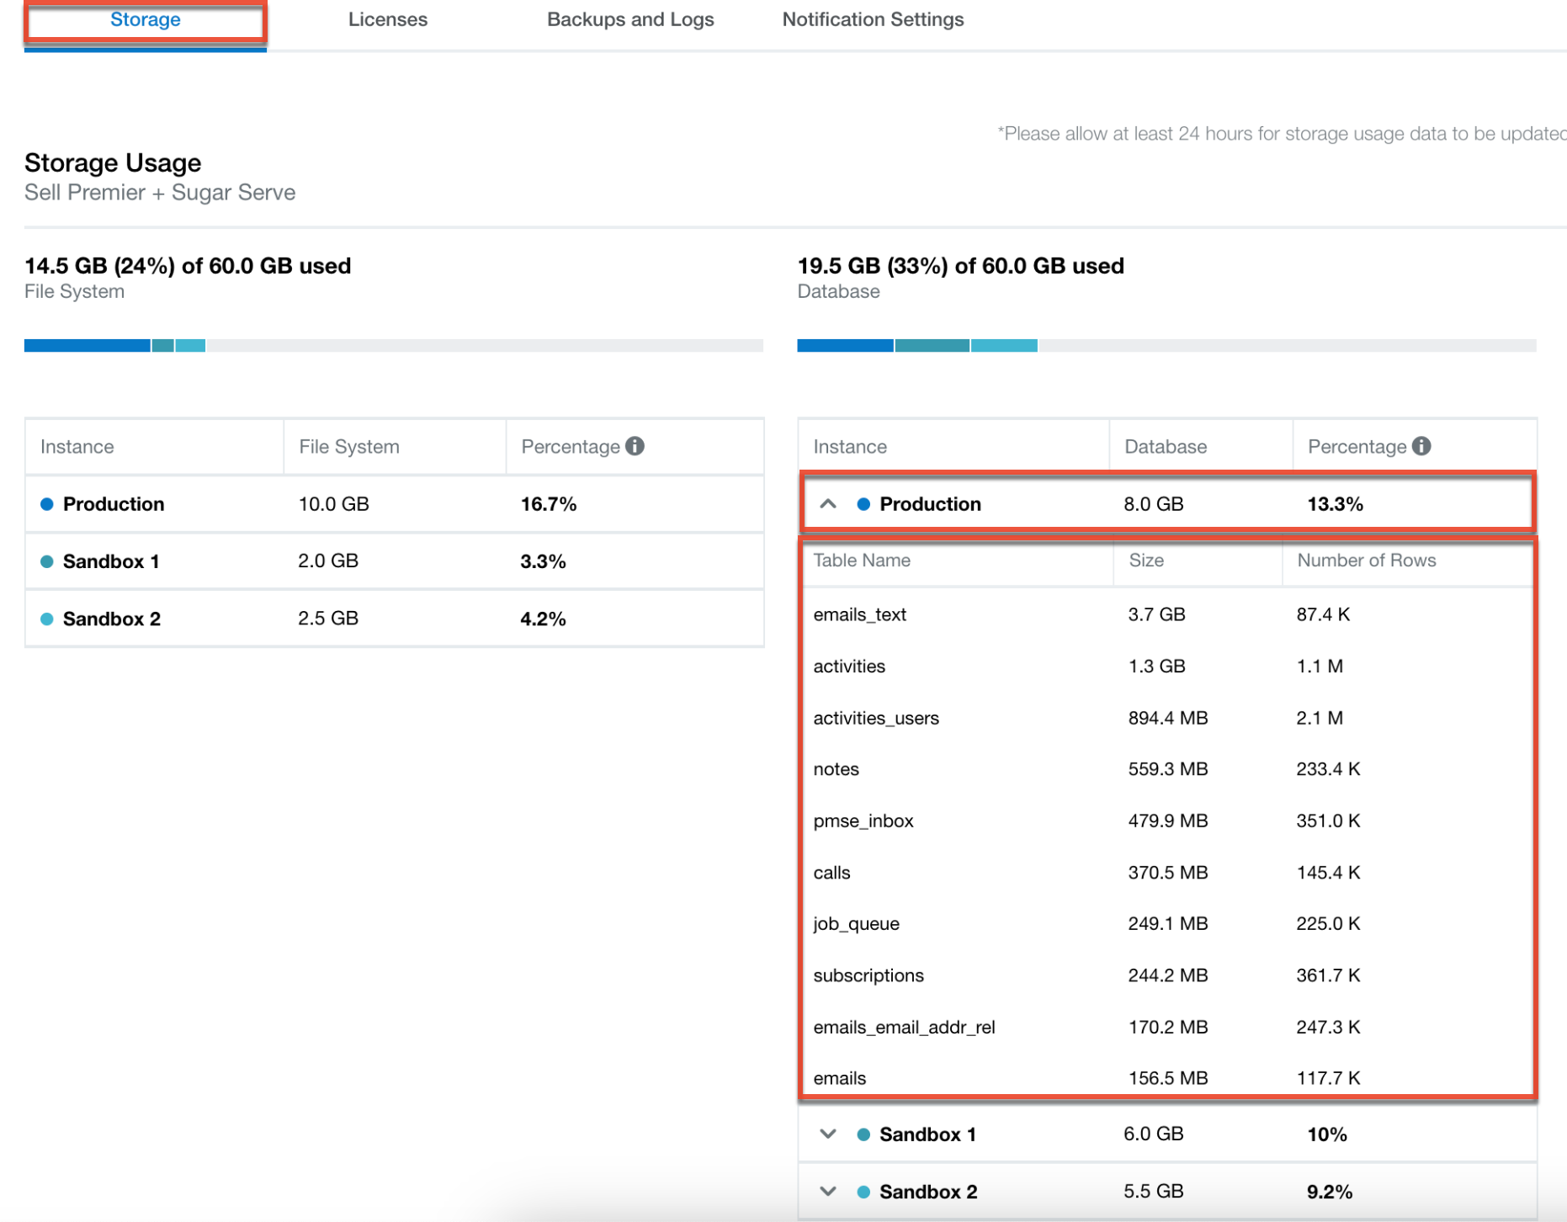
Task: Click the Sandbox 2 dot in File System table
Action: [47, 619]
